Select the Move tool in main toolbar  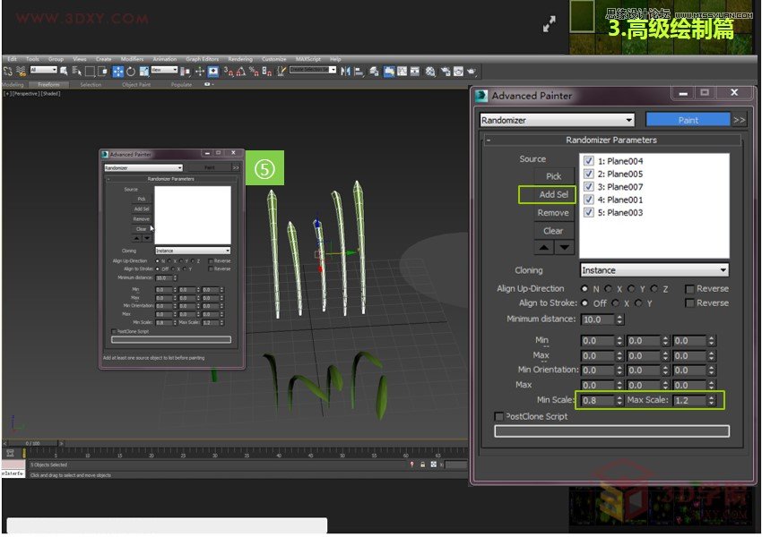(117, 71)
